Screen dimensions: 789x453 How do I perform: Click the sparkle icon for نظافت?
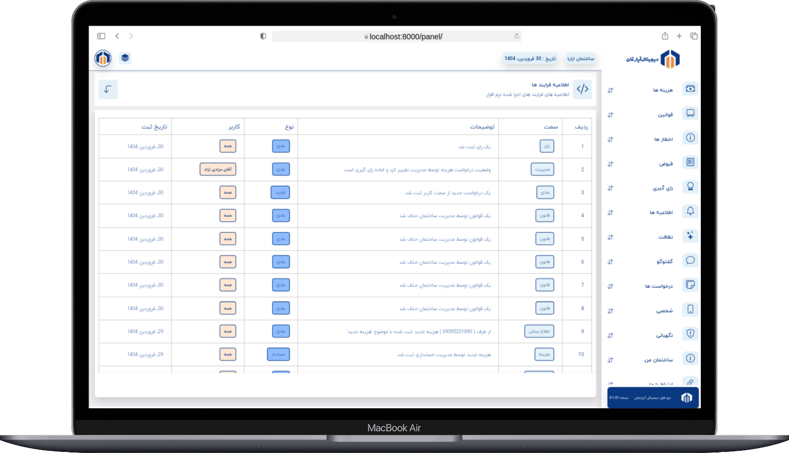(x=690, y=236)
